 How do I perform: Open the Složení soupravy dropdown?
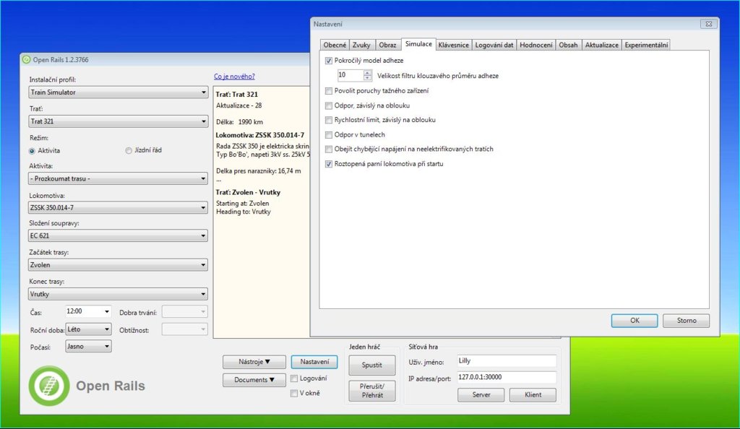click(118, 235)
